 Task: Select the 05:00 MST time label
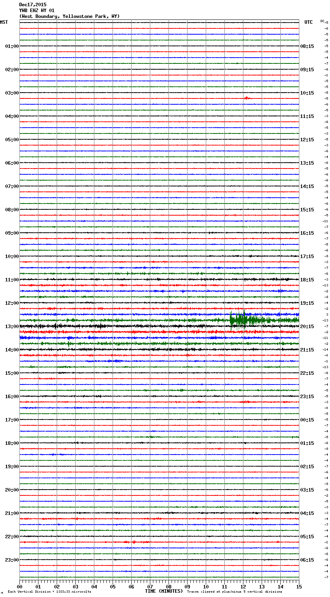[x=12, y=140]
